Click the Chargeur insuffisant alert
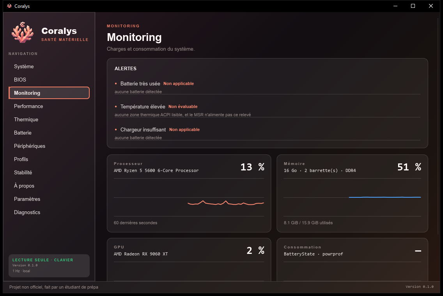 click(267, 133)
